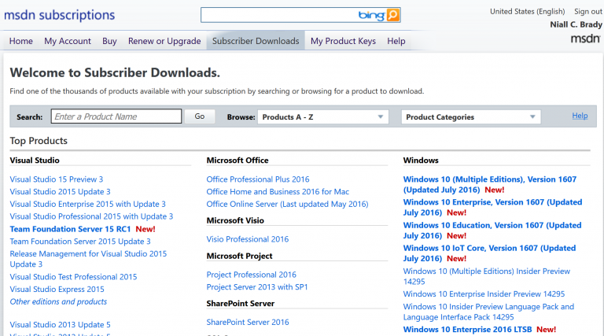604x336 pixels.
Task: Go to the My Product Keys tab
Action: 343,41
